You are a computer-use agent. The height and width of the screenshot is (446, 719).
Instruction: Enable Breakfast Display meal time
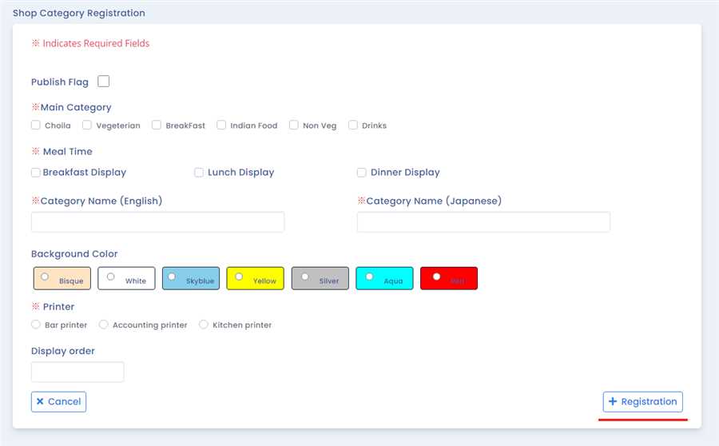point(36,173)
